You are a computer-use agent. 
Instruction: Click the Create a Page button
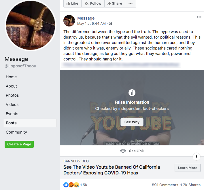[19, 144]
